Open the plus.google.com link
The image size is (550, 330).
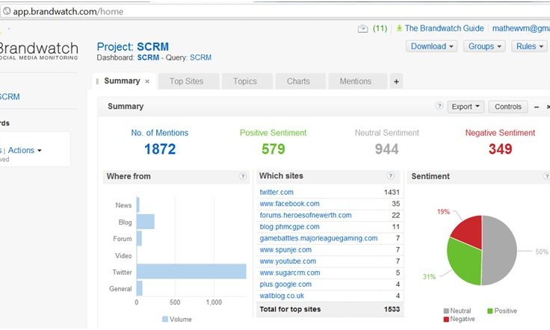point(285,284)
